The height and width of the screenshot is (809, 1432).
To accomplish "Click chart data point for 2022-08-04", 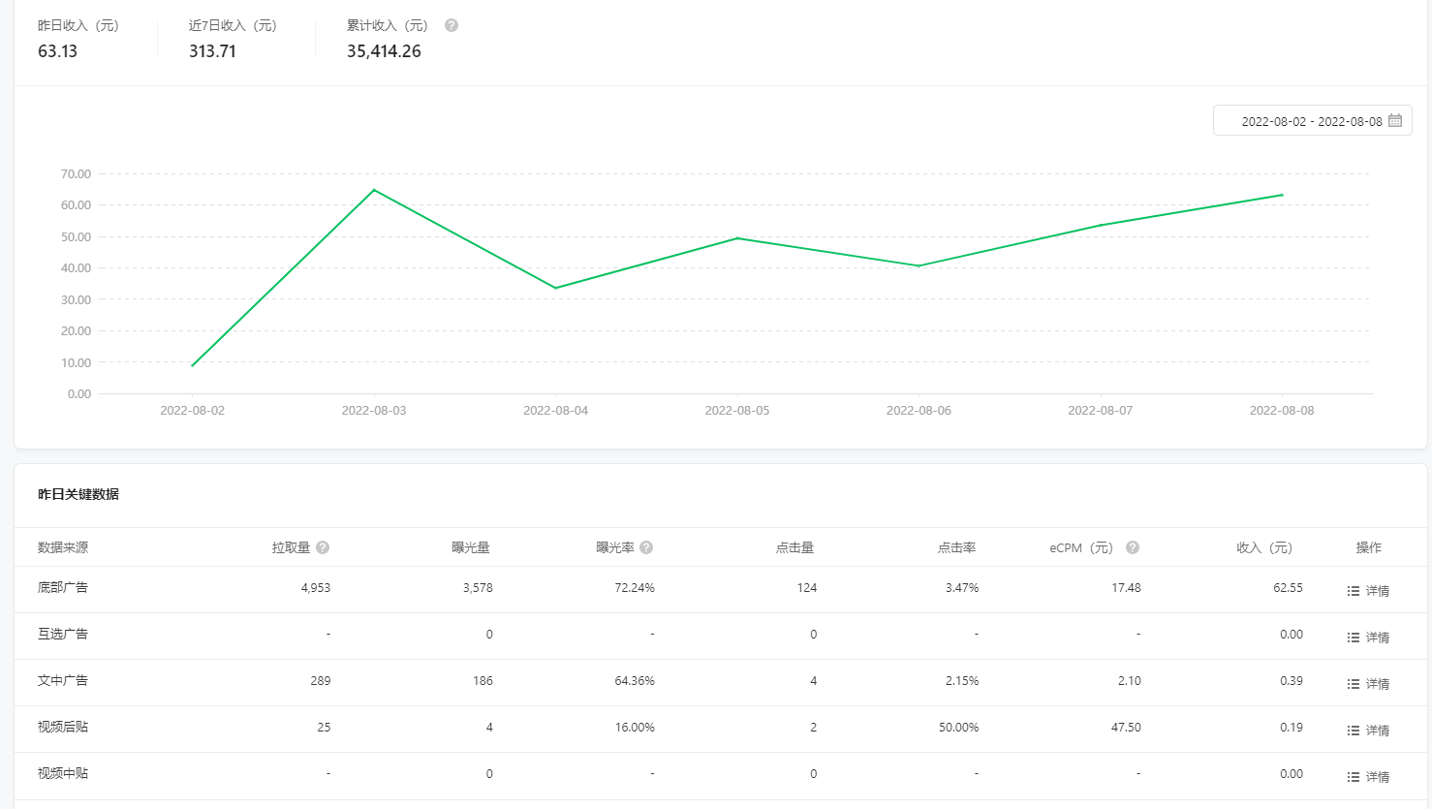I will (556, 288).
